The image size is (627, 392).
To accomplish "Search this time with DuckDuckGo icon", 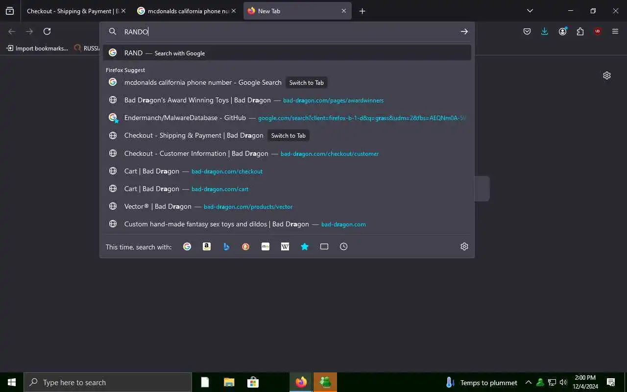I will (x=246, y=246).
